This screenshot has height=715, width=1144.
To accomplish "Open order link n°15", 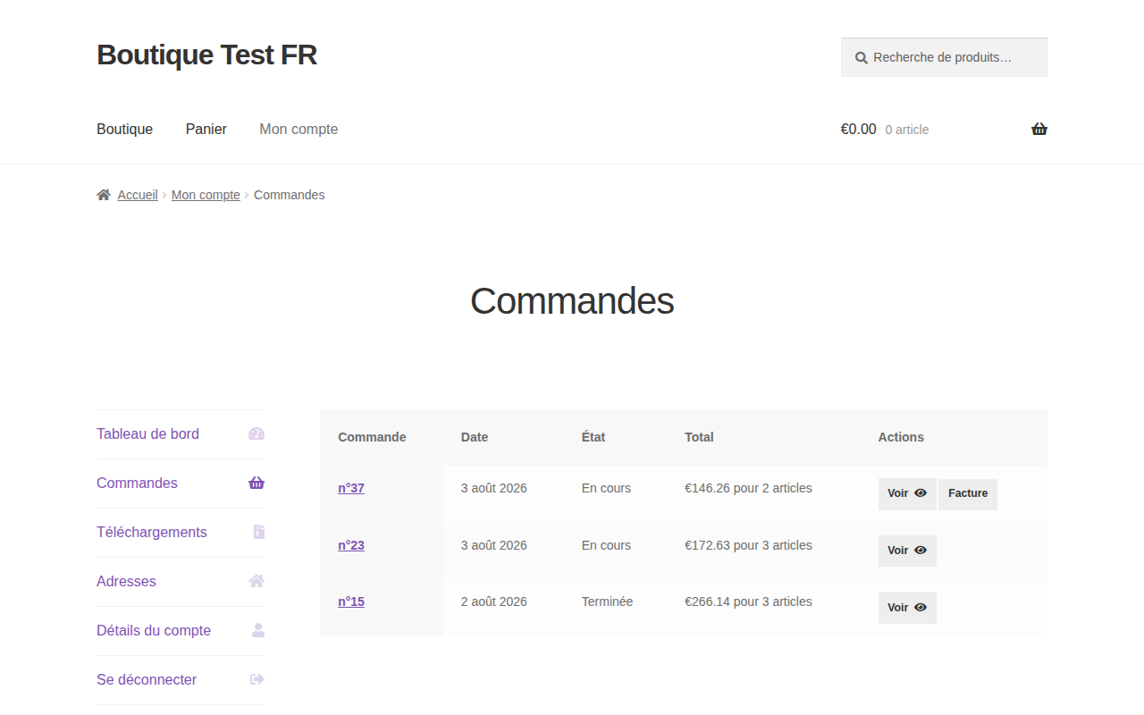I will (351, 601).
